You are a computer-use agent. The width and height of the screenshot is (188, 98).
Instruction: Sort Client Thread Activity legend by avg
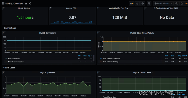179,56
